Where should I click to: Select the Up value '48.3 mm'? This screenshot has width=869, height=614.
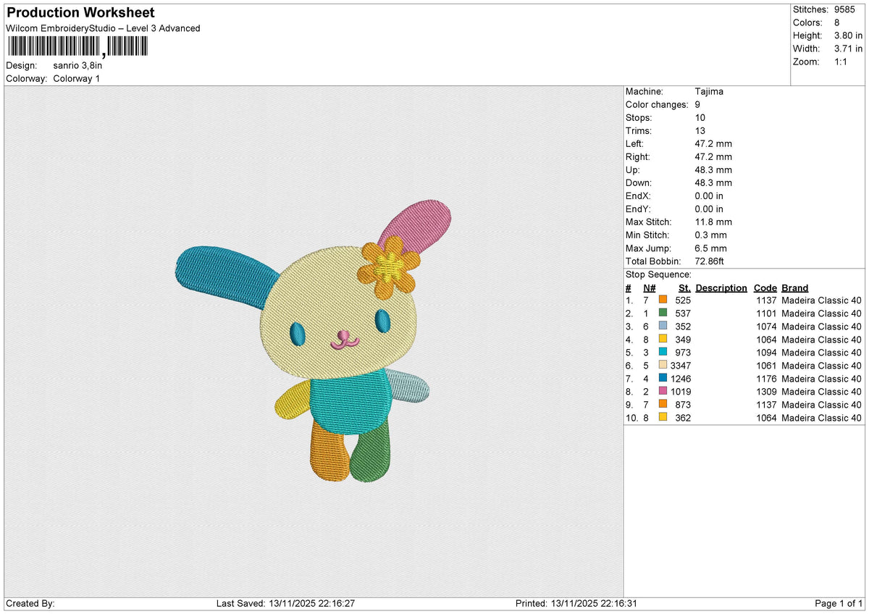713,169
